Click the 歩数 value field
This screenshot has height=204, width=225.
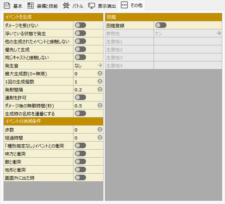(x=85, y=129)
